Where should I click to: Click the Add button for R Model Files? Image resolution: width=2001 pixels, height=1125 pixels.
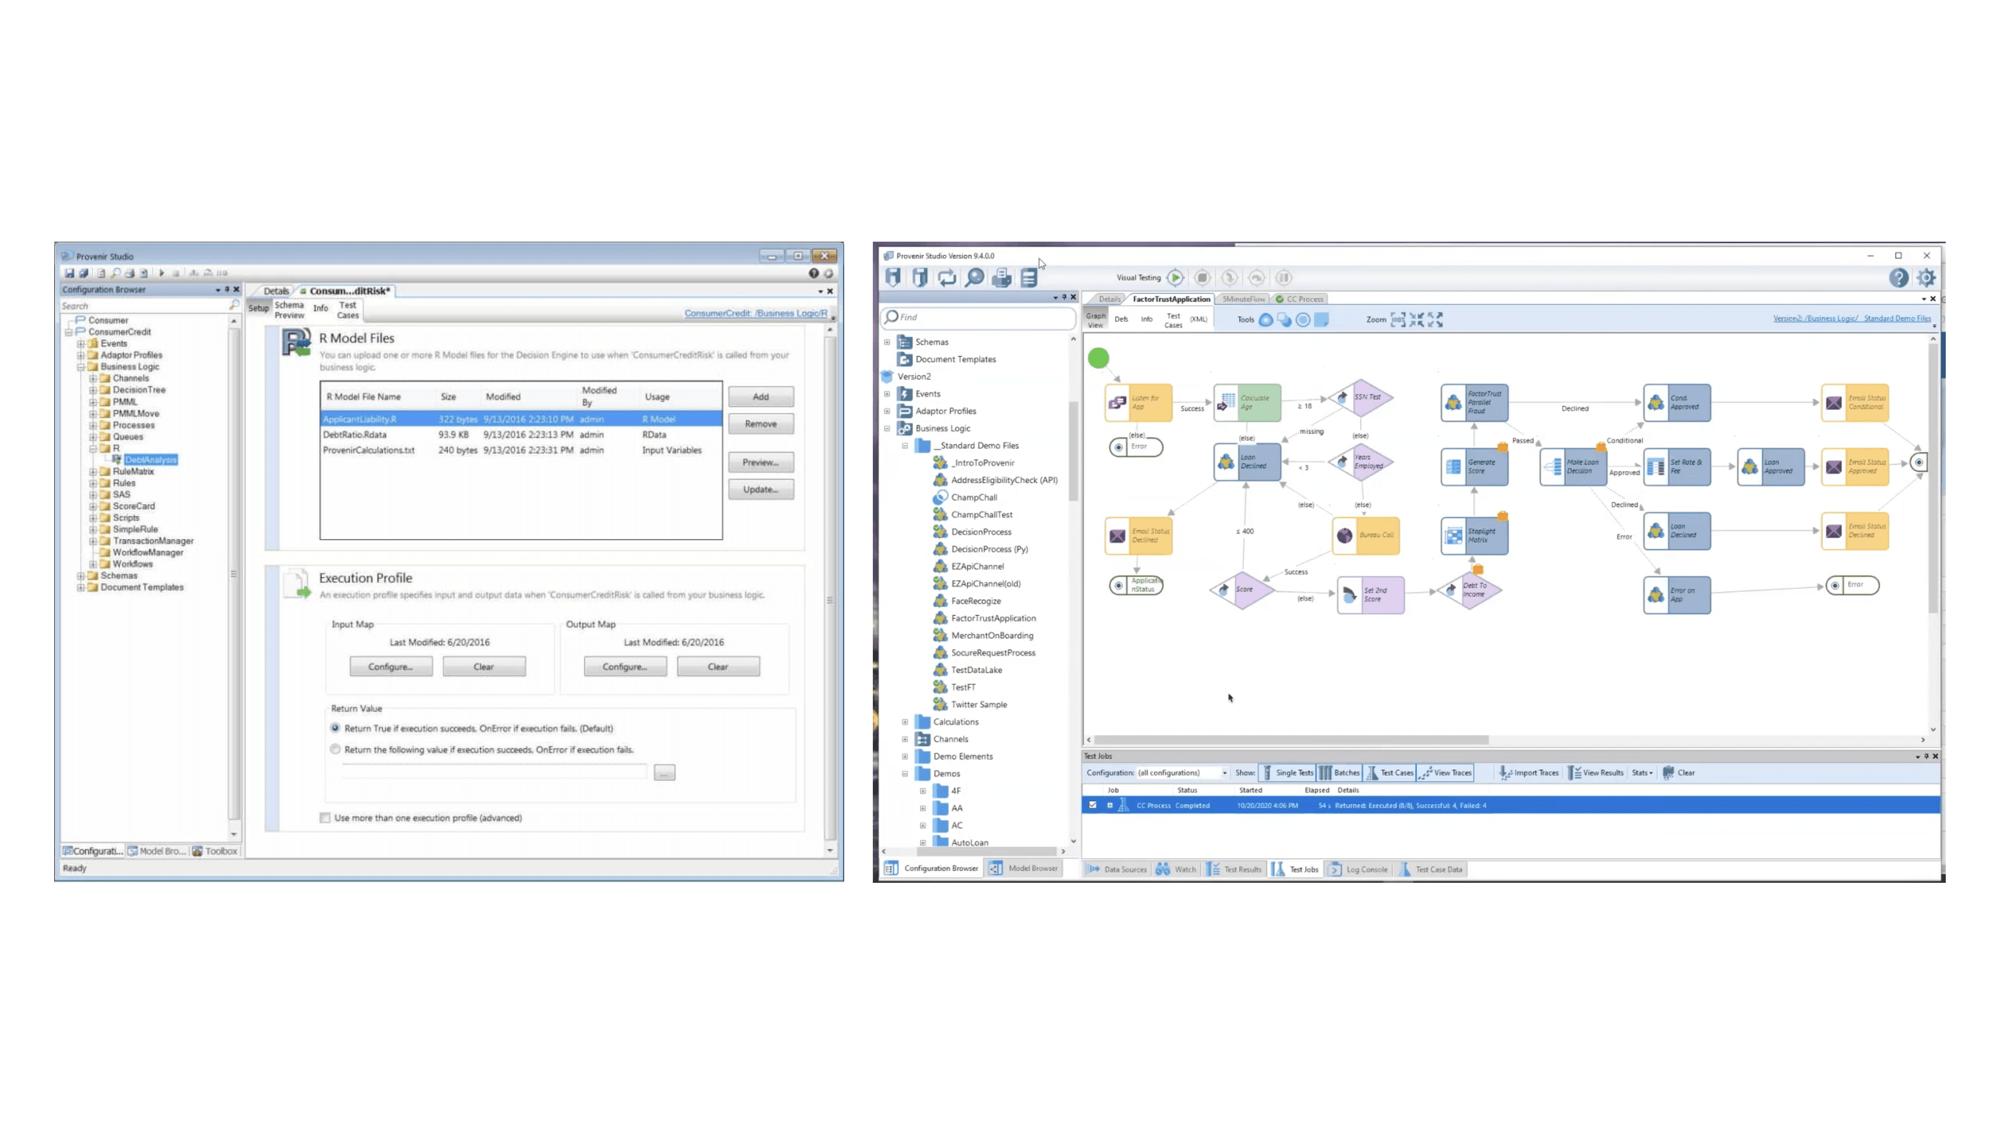pos(760,397)
